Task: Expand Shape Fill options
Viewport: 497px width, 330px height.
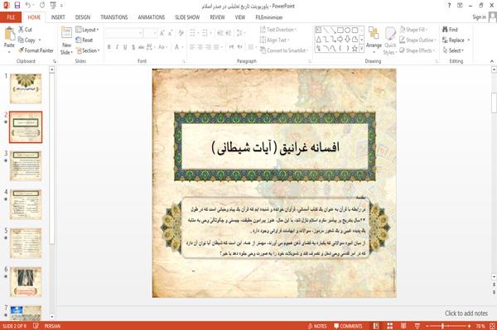Action: pyautogui.click(x=413, y=30)
